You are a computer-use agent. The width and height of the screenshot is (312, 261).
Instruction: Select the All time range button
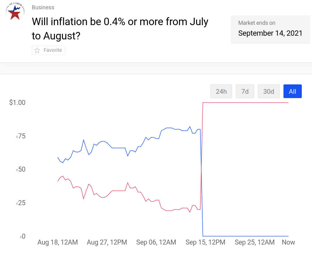tap(292, 92)
